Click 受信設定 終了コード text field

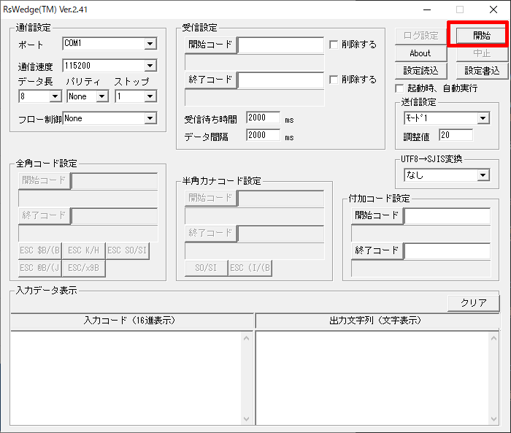point(281,80)
